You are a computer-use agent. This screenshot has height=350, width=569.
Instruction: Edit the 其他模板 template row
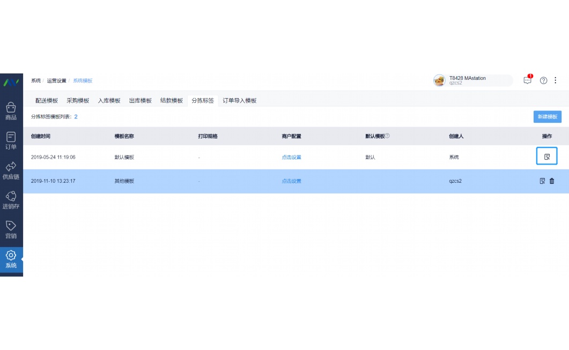point(542,181)
